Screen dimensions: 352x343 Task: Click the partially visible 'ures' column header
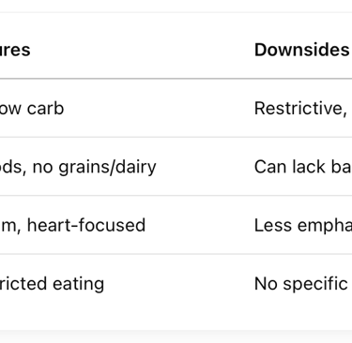pos(15,51)
